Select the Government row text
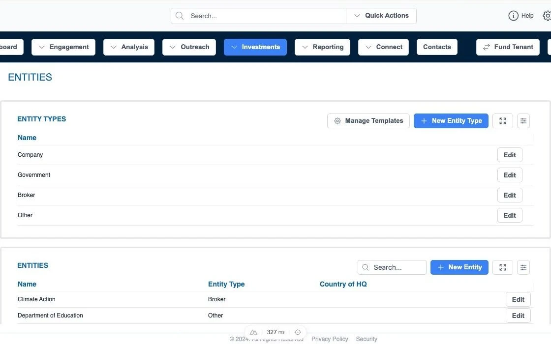Viewport: 551px width, 344px height. [x=34, y=175]
